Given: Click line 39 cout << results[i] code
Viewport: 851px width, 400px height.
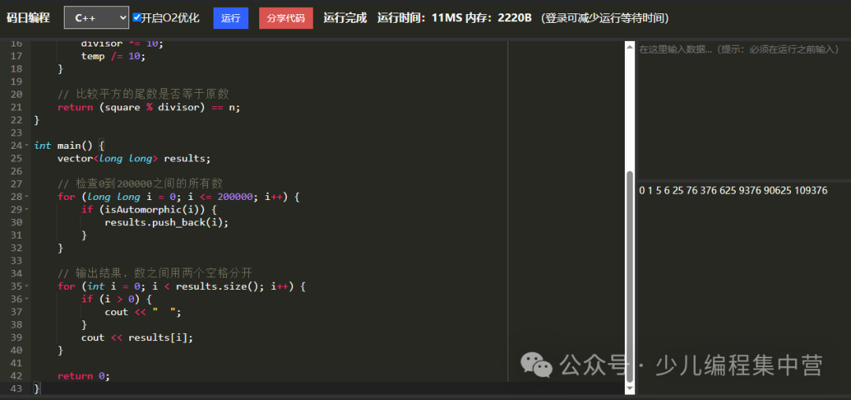Looking at the screenshot, I should [x=137, y=337].
